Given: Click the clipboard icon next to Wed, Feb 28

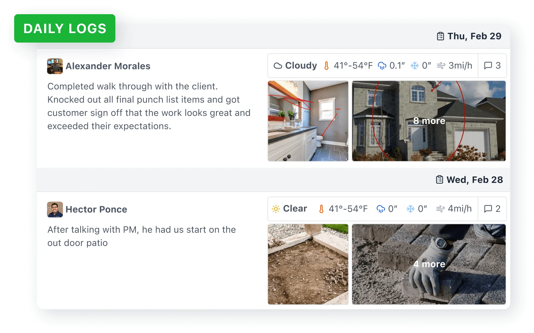Looking at the screenshot, I should pyautogui.click(x=439, y=179).
